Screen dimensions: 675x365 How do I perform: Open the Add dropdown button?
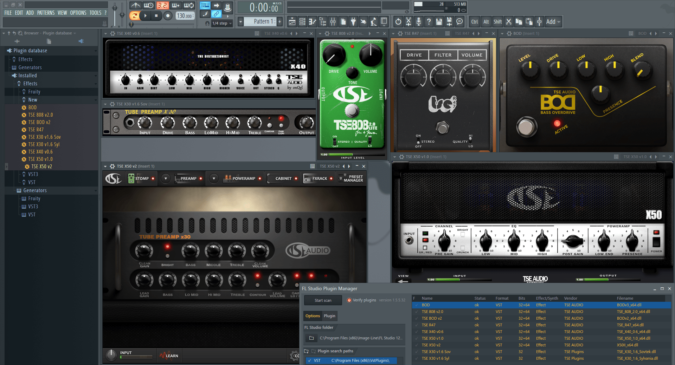pos(553,22)
